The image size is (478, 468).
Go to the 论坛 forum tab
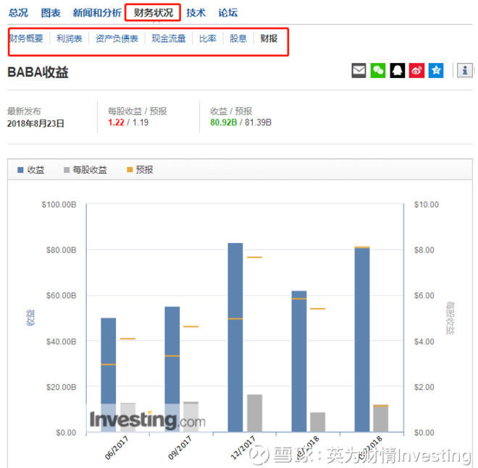[x=228, y=13]
